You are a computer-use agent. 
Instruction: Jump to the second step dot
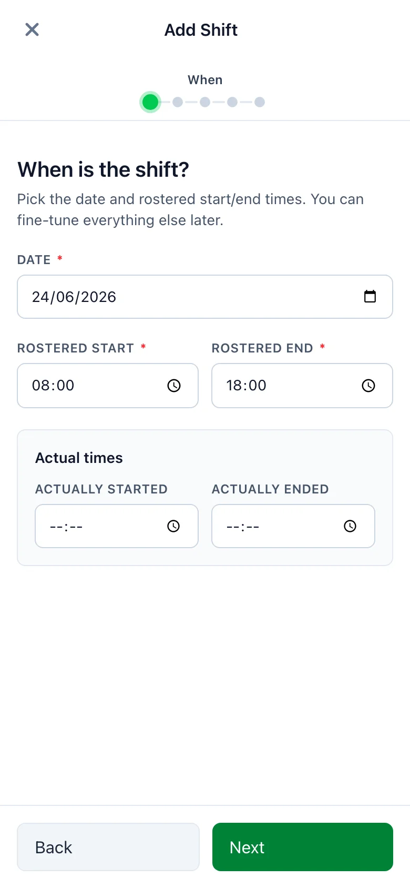point(178,102)
